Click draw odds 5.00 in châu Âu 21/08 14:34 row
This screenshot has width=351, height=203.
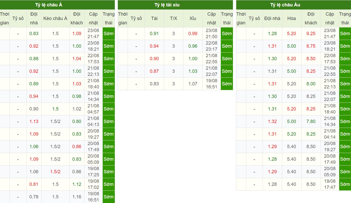click(292, 121)
